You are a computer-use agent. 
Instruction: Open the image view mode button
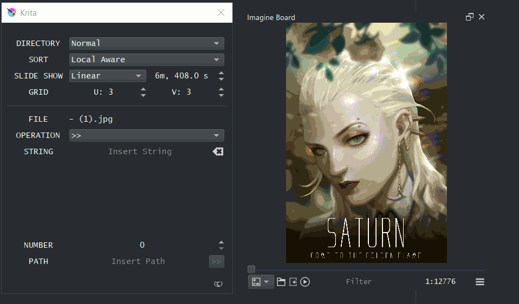261,282
